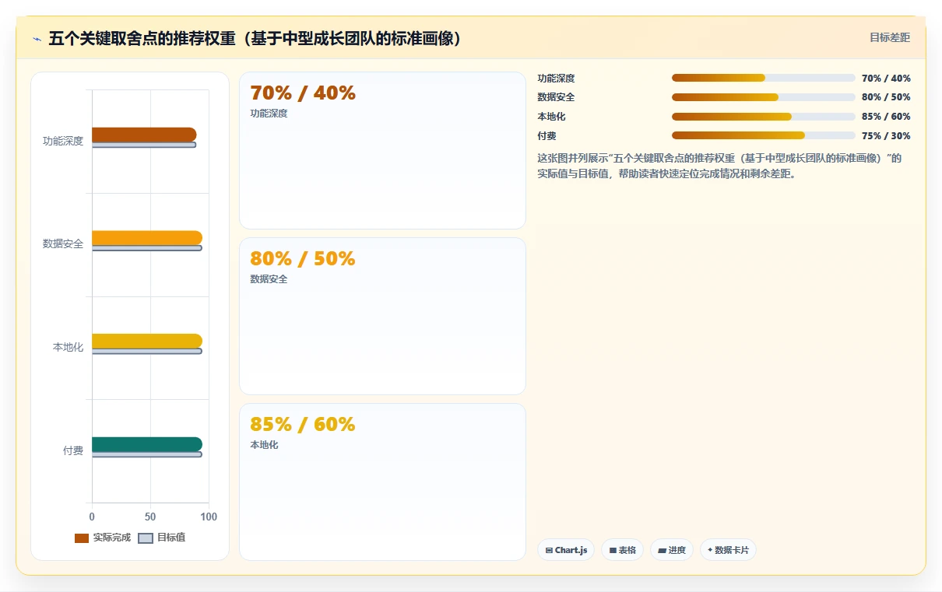Click the 功能深度 chart axis label
The image size is (942, 592).
click(63, 141)
